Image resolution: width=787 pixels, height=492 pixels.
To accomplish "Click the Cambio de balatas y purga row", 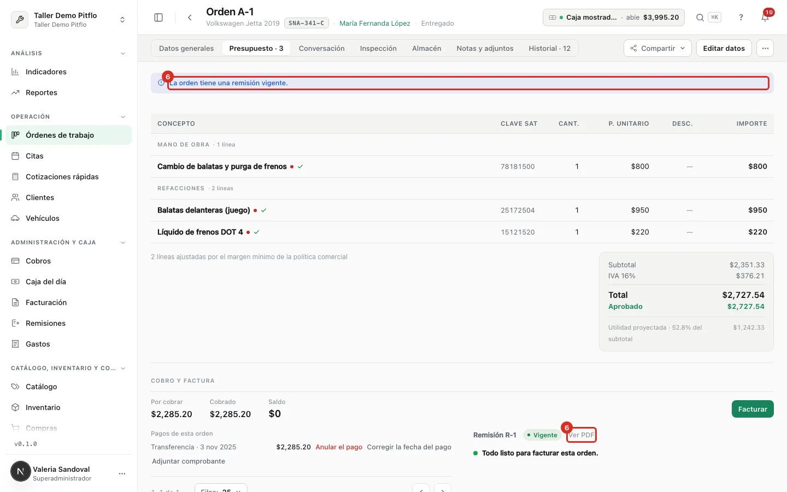I will [x=462, y=166].
